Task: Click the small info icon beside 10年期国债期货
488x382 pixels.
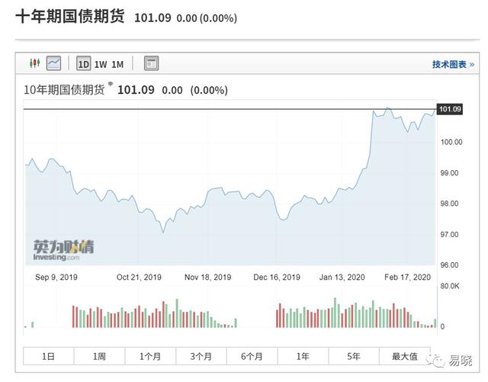Action: pyautogui.click(x=111, y=84)
